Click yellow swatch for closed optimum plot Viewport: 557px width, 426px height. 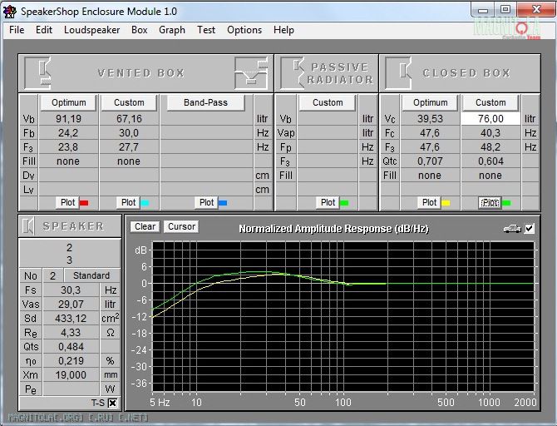click(x=446, y=203)
